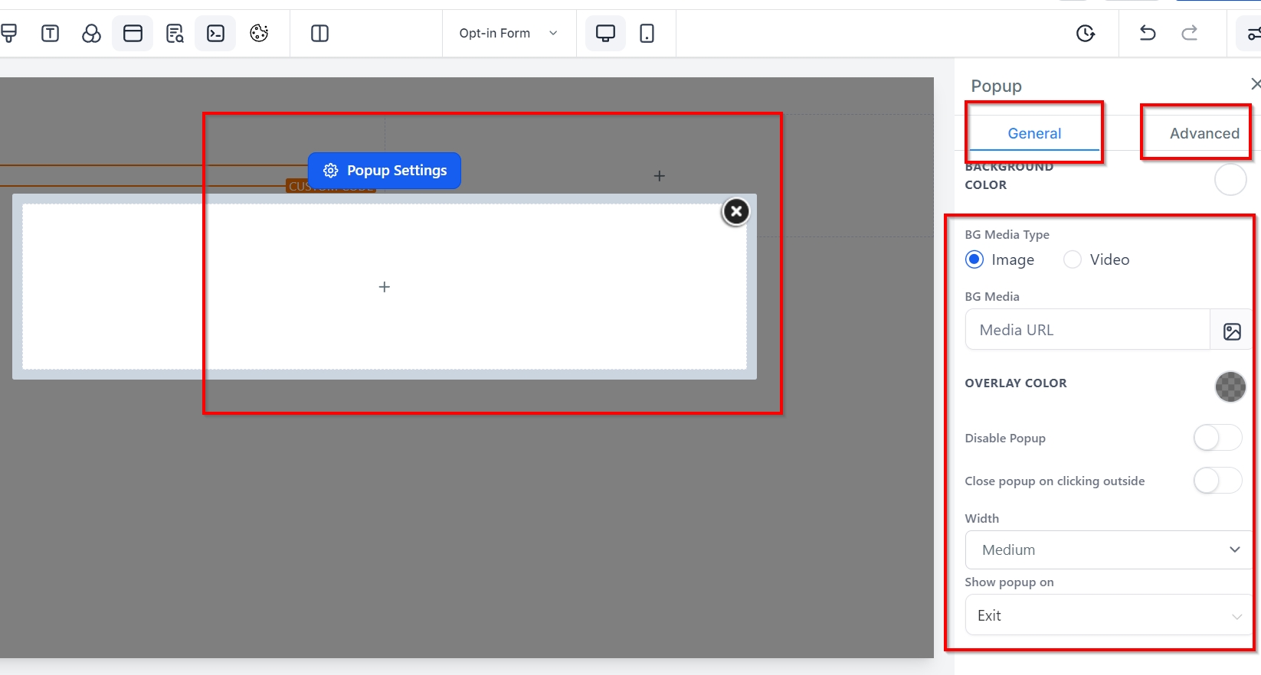Open the cookie consent icon

(x=259, y=34)
